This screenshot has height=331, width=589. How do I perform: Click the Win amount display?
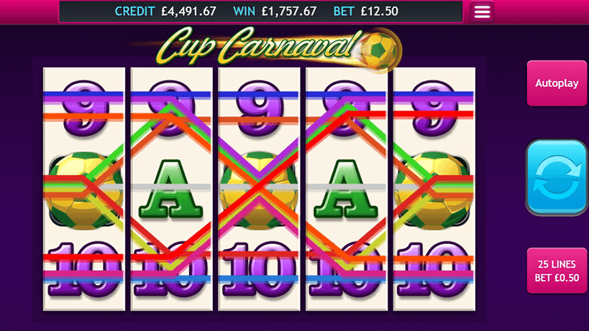click(x=275, y=11)
